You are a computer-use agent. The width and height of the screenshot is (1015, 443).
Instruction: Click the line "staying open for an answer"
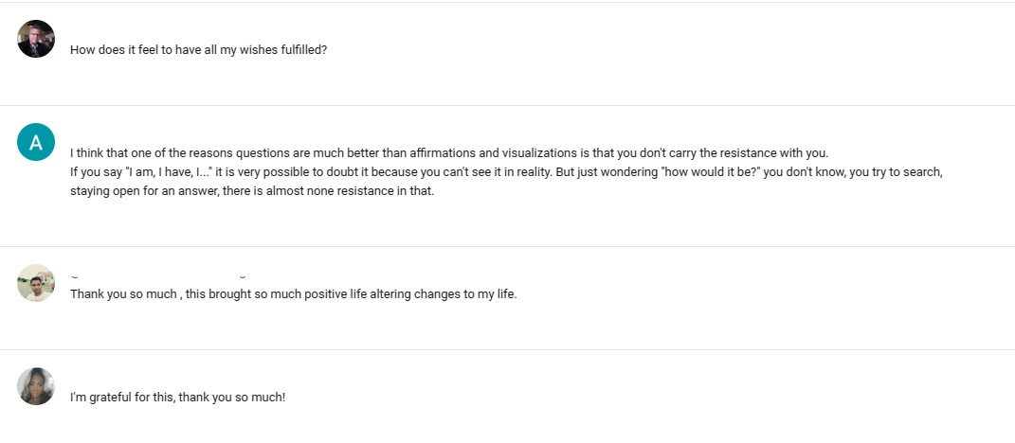tap(252, 191)
